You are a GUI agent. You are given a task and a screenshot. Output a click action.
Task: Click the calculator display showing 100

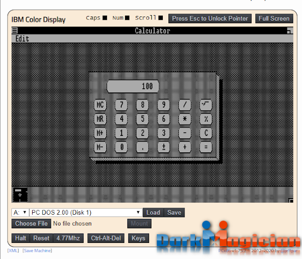pyautogui.click(x=133, y=86)
